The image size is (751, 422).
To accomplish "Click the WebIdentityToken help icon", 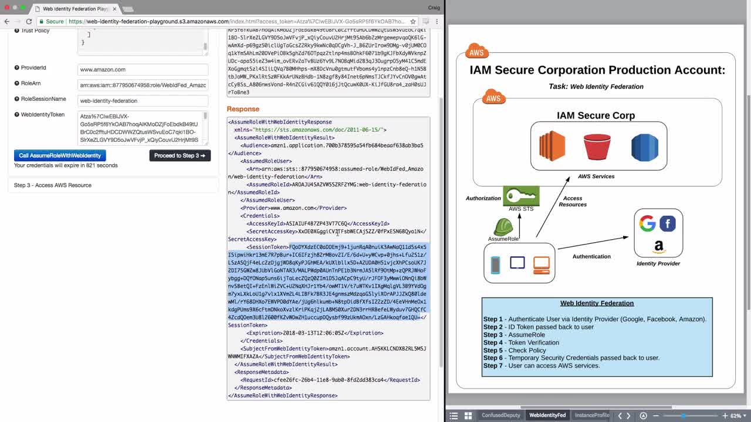I will click(16, 115).
